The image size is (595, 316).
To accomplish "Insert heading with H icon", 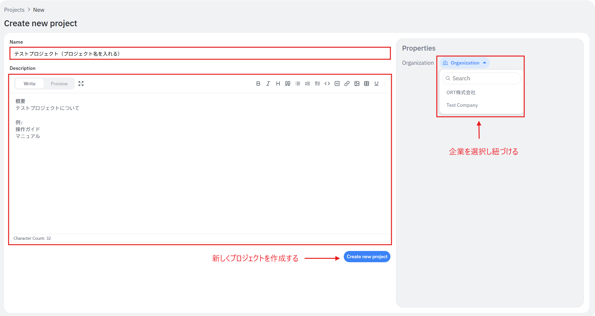I will click(x=278, y=83).
